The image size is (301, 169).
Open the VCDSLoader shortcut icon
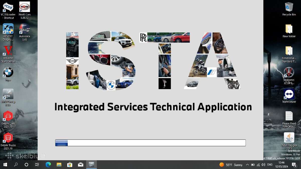(8, 11)
